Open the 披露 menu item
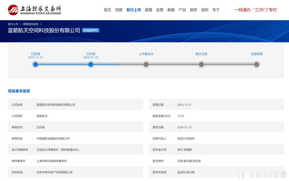The height and width of the screenshot is (181, 289). click(x=149, y=10)
